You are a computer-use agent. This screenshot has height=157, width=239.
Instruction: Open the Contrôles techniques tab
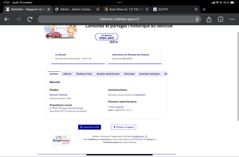(150, 74)
